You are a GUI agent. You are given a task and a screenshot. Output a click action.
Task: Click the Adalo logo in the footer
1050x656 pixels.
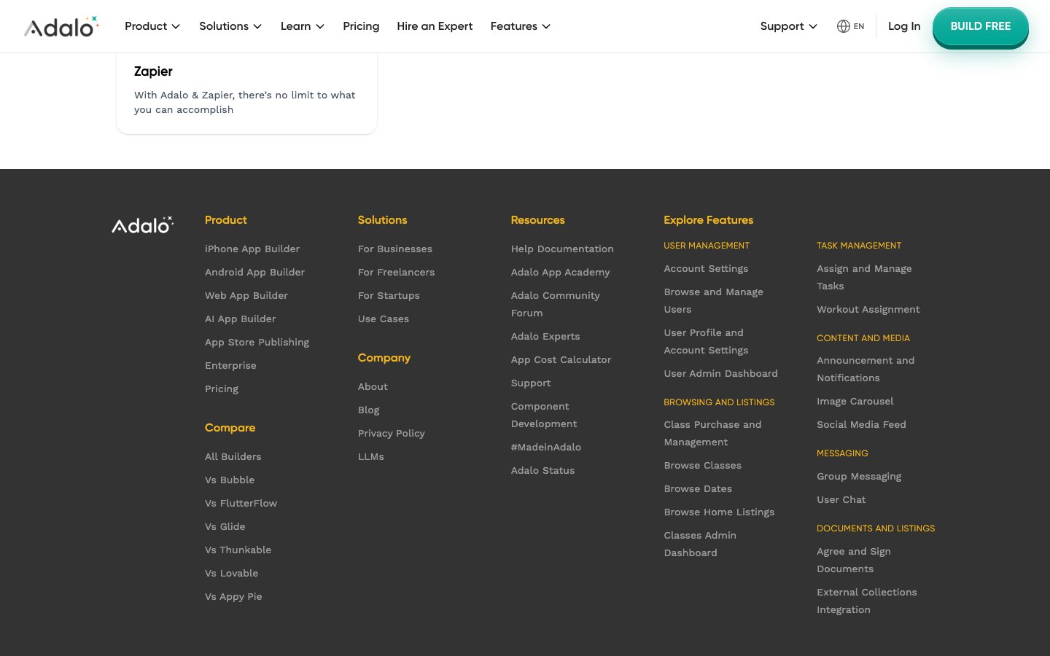142,225
